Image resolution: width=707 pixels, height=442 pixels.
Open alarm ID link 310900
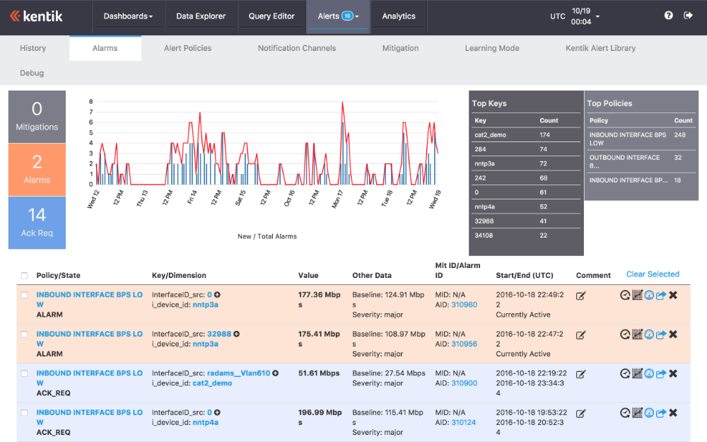(464, 383)
